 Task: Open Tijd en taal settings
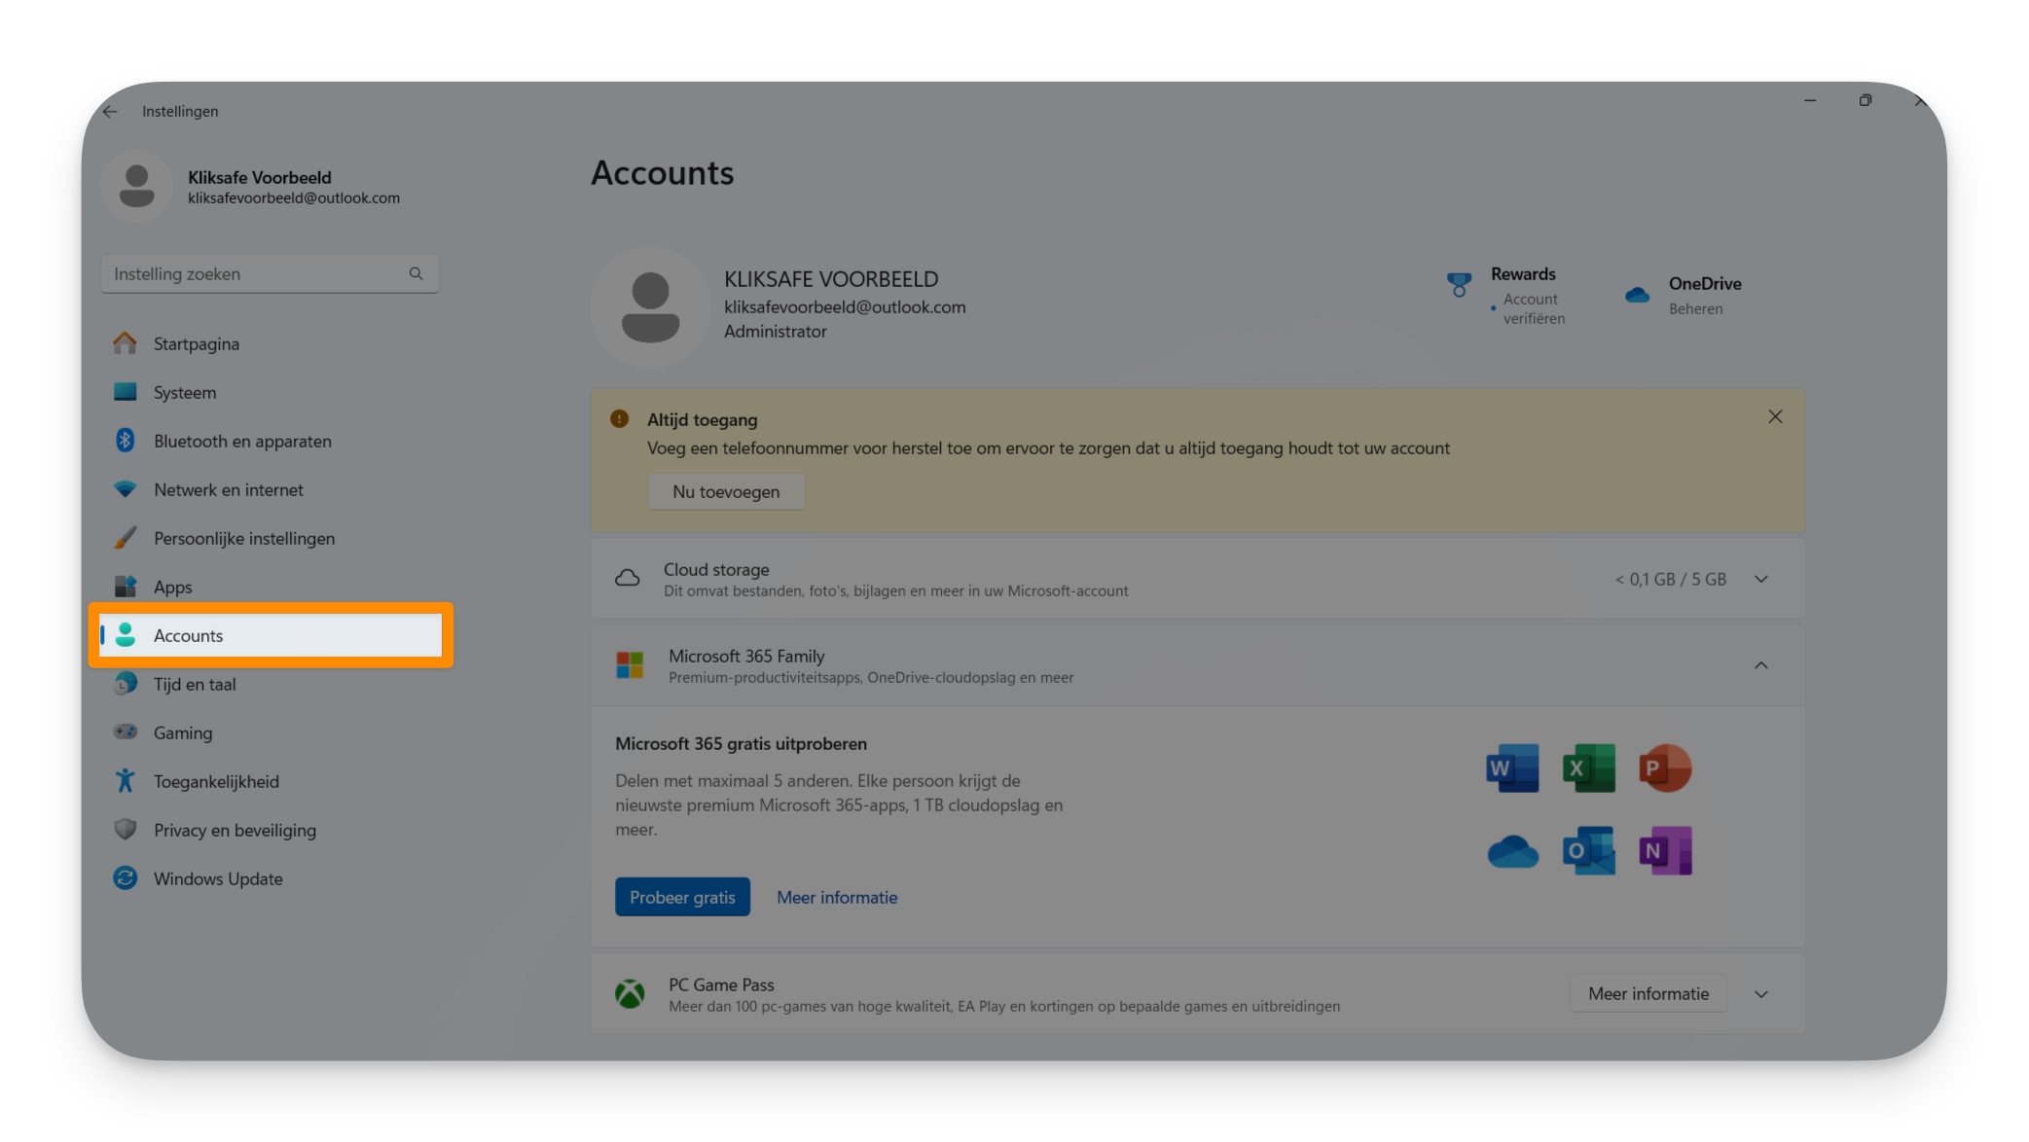pyautogui.click(x=270, y=684)
